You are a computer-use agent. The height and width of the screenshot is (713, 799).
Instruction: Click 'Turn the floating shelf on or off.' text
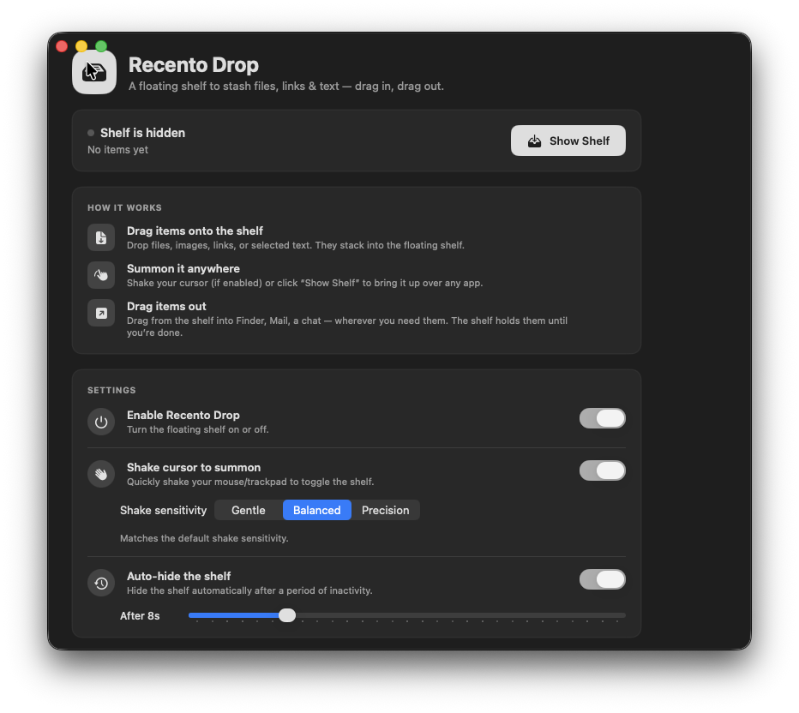pyautogui.click(x=198, y=429)
